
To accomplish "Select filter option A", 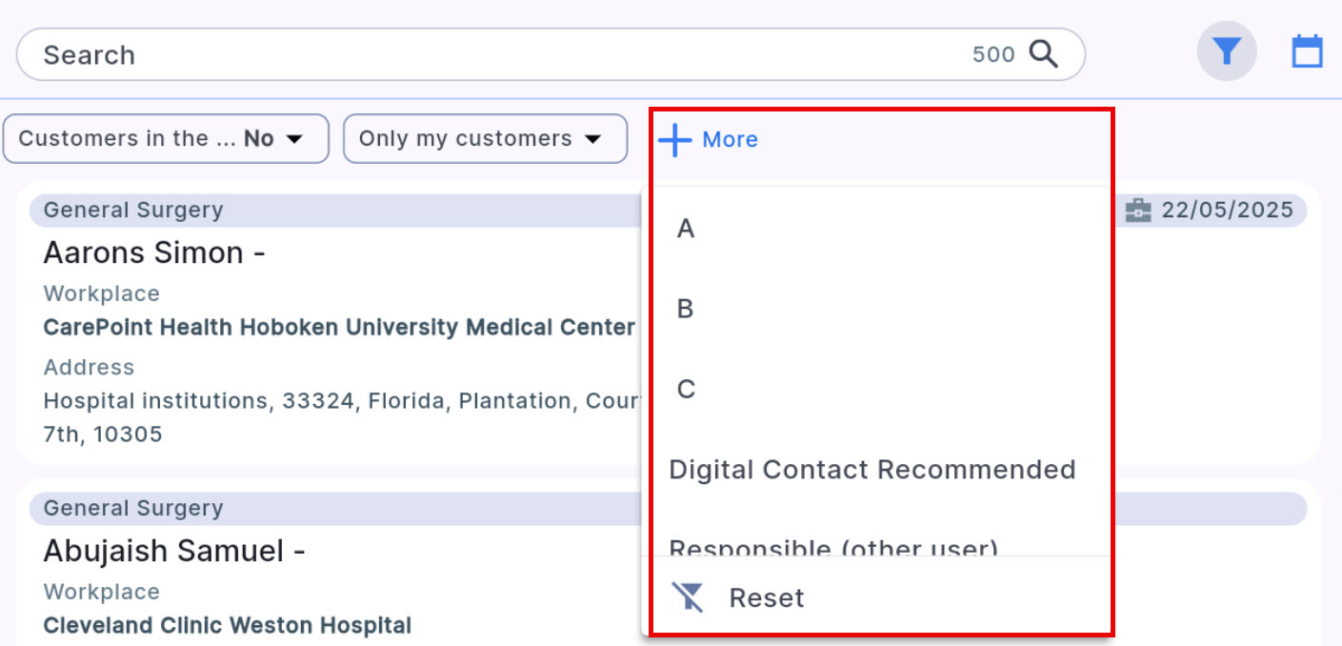I will point(683,228).
